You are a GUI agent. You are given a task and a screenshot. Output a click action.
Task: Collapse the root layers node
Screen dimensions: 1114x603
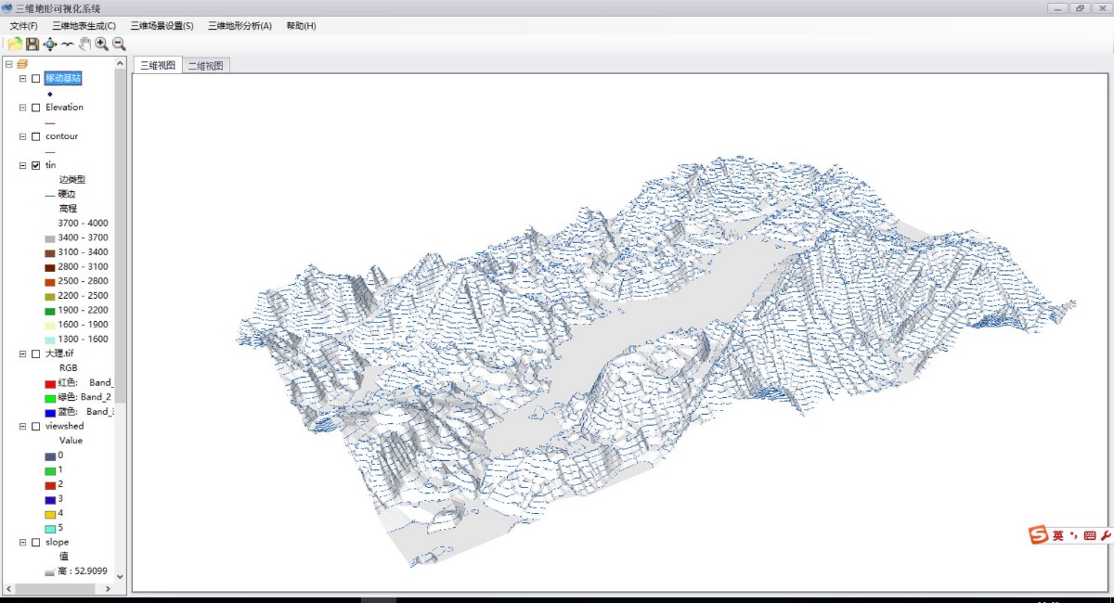pos(8,64)
